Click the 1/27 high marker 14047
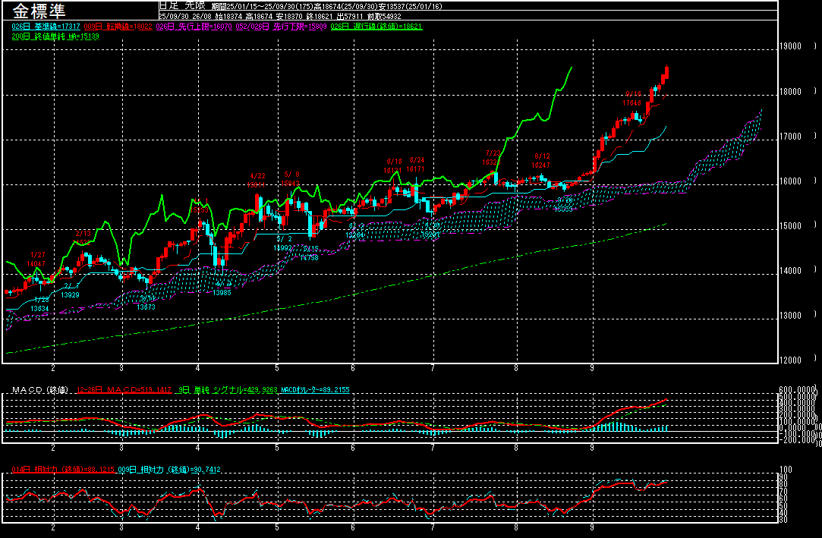The image size is (822, 538). [37, 263]
